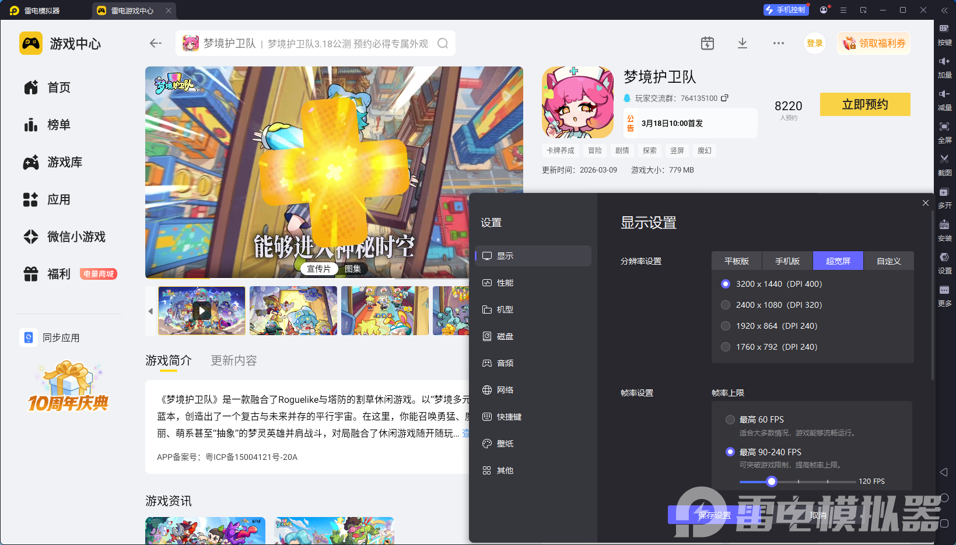Open 按键 keyboard mapping tool
Viewport: 956px width, 545px height.
click(944, 34)
